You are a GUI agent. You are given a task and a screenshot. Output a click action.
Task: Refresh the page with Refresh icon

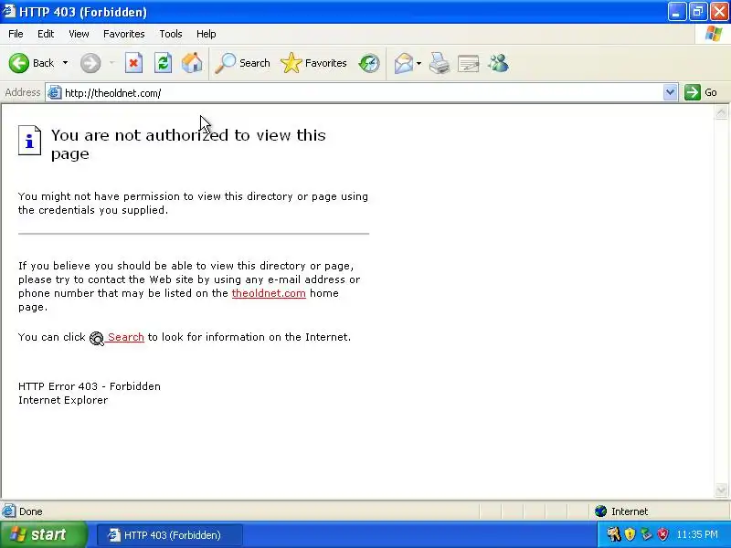point(164,63)
